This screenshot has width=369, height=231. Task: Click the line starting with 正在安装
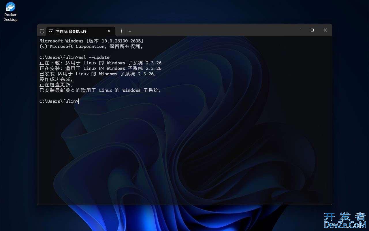pos(101,68)
